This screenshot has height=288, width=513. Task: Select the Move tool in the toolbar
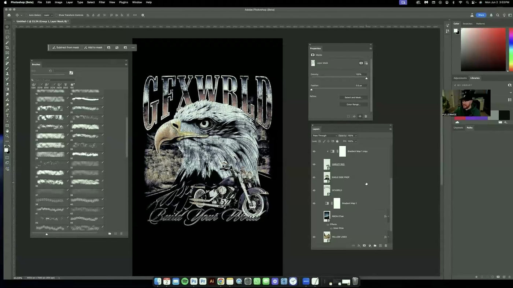click(7, 27)
